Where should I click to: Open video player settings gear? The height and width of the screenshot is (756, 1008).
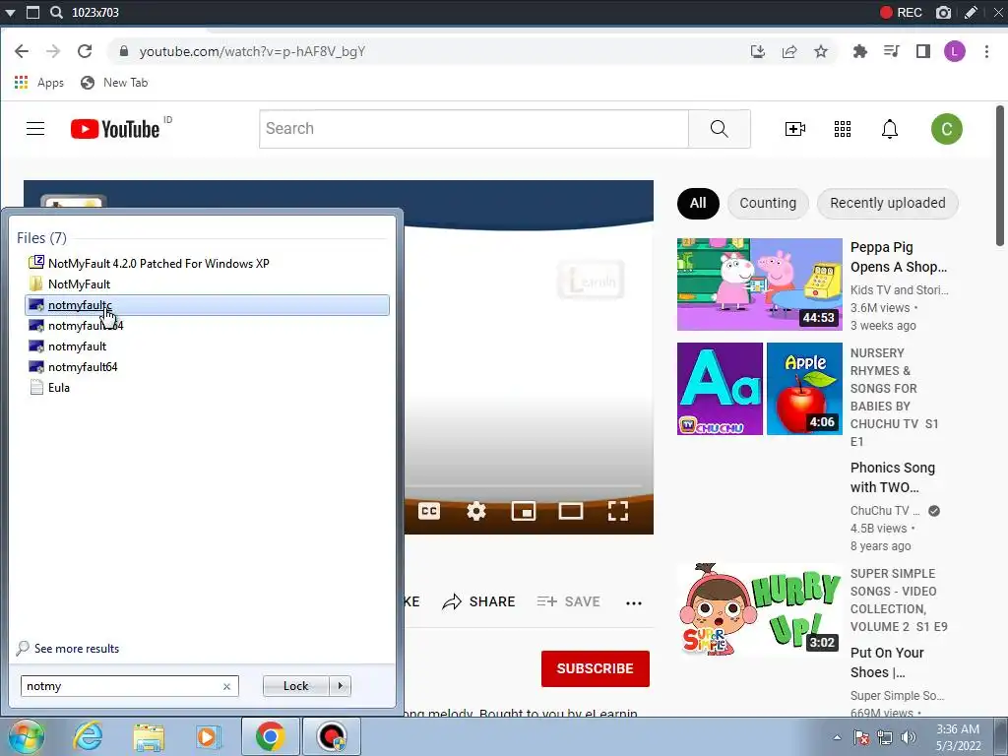tap(476, 511)
